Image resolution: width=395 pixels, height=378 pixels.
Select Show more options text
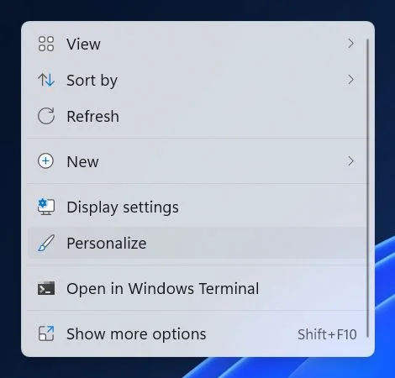[136, 334]
